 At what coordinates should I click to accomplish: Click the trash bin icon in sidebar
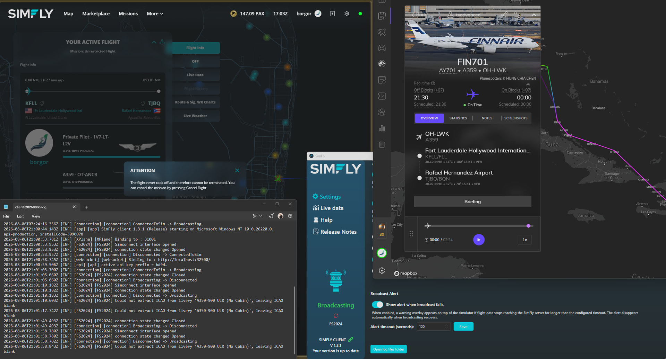tap(382, 144)
